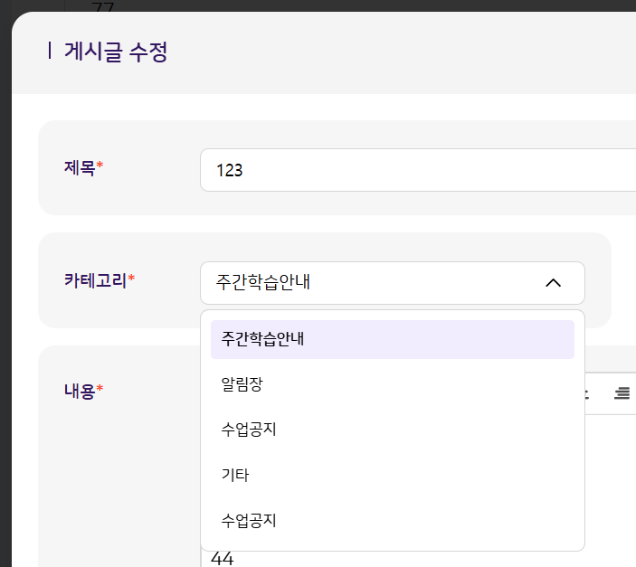This screenshot has height=567, width=636.
Task: Click the 게시글 수정 dialog heading
Action: [x=116, y=52]
